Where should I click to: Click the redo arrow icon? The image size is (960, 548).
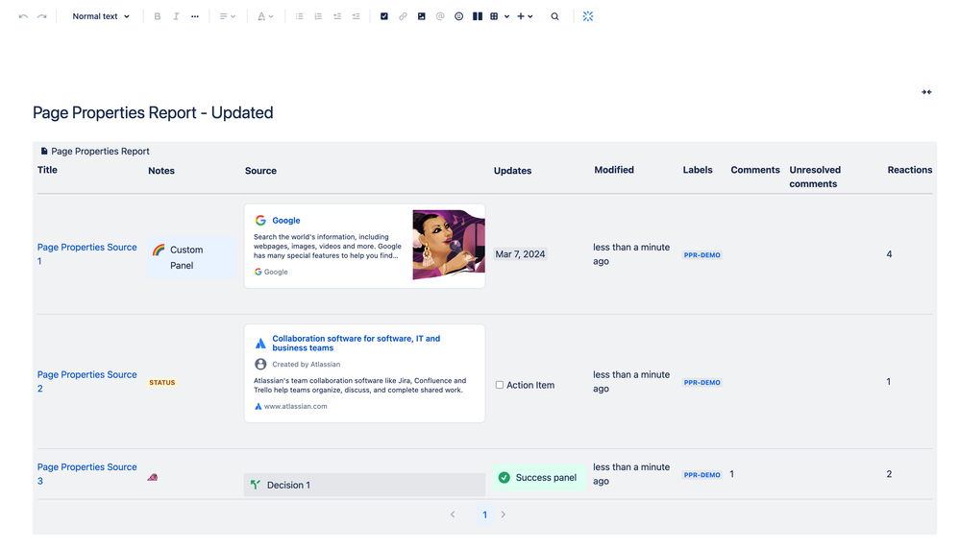(x=42, y=16)
